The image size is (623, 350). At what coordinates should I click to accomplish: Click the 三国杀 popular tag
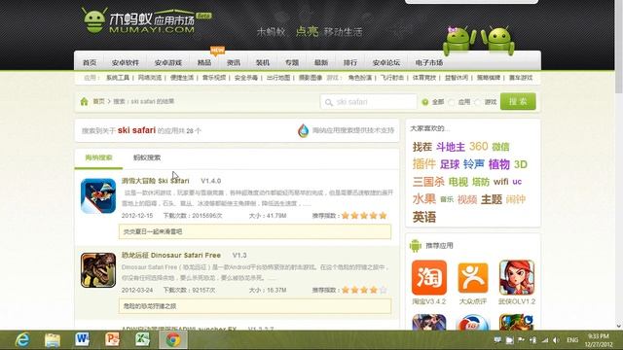pyautogui.click(x=428, y=182)
